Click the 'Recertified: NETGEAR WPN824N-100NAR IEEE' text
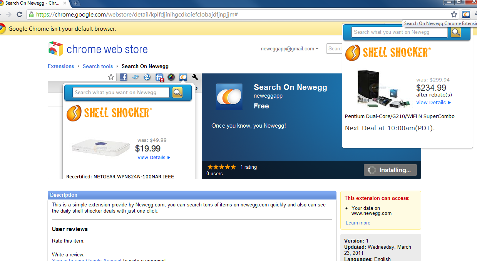Viewport: 477px width, 261px height. pos(120,177)
